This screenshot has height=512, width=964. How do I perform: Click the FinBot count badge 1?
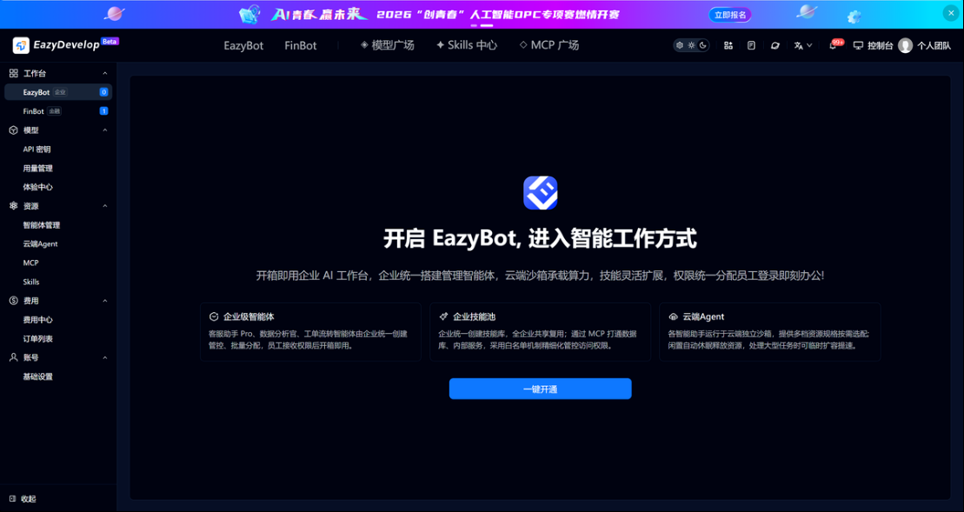pos(103,111)
